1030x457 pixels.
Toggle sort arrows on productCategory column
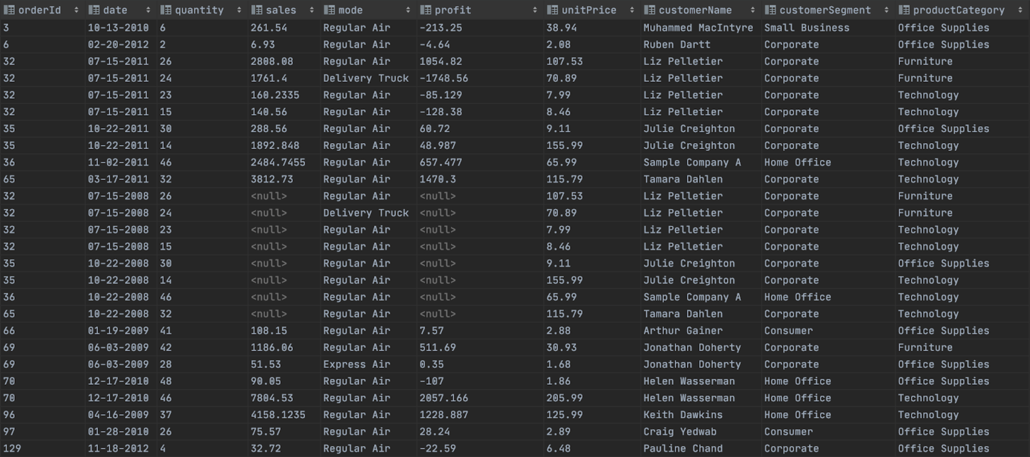pyautogui.click(x=1020, y=10)
